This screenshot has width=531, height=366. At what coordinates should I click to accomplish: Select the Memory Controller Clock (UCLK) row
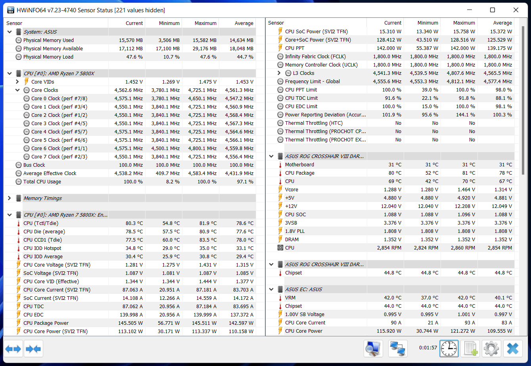point(390,65)
